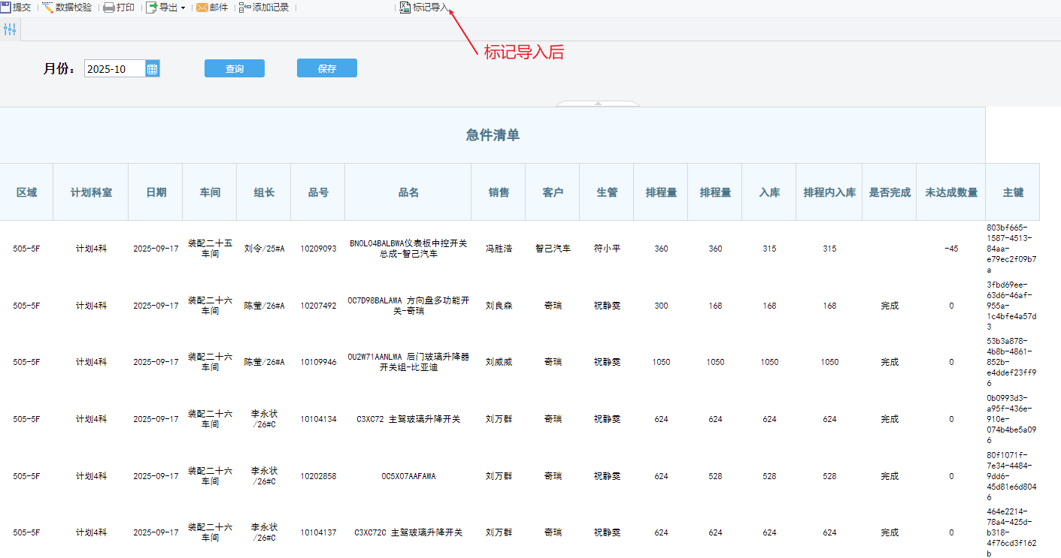Select the -45 unmet quantity cell
Image resolution: width=1061 pixels, height=558 pixels.
(x=951, y=249)
